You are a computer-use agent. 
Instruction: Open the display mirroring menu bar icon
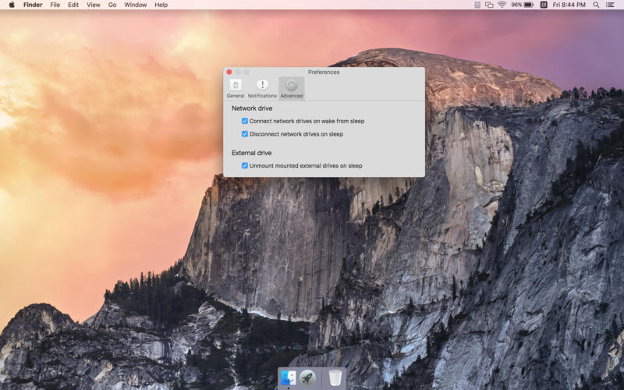pos(489,5)
